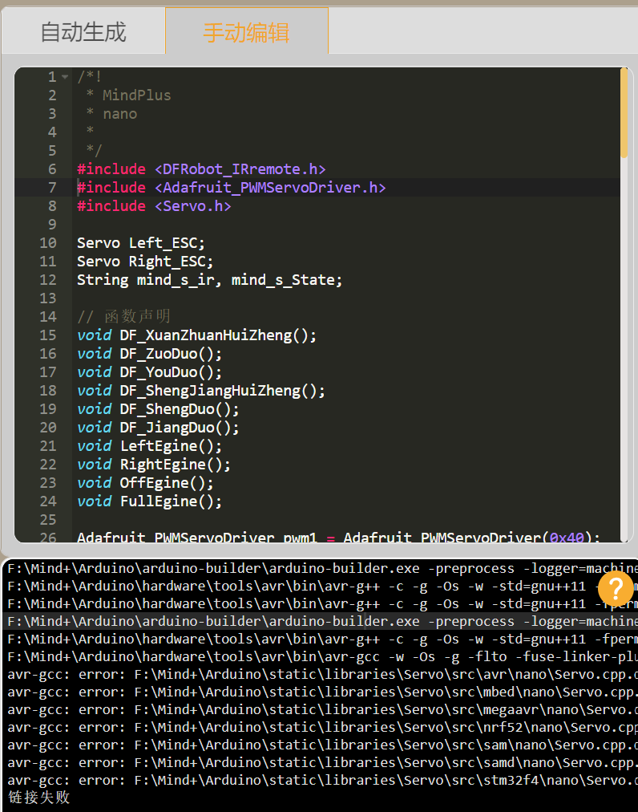Click the highlighted arduino-builder.exe console line

tap(321, 621)
